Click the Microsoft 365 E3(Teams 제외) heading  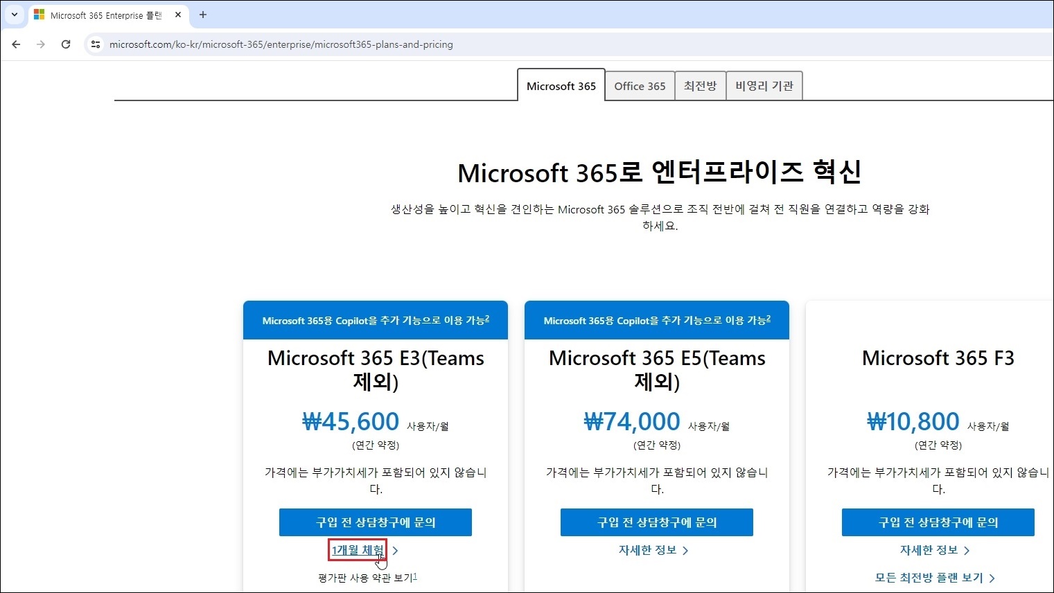[x=376, y=370]
